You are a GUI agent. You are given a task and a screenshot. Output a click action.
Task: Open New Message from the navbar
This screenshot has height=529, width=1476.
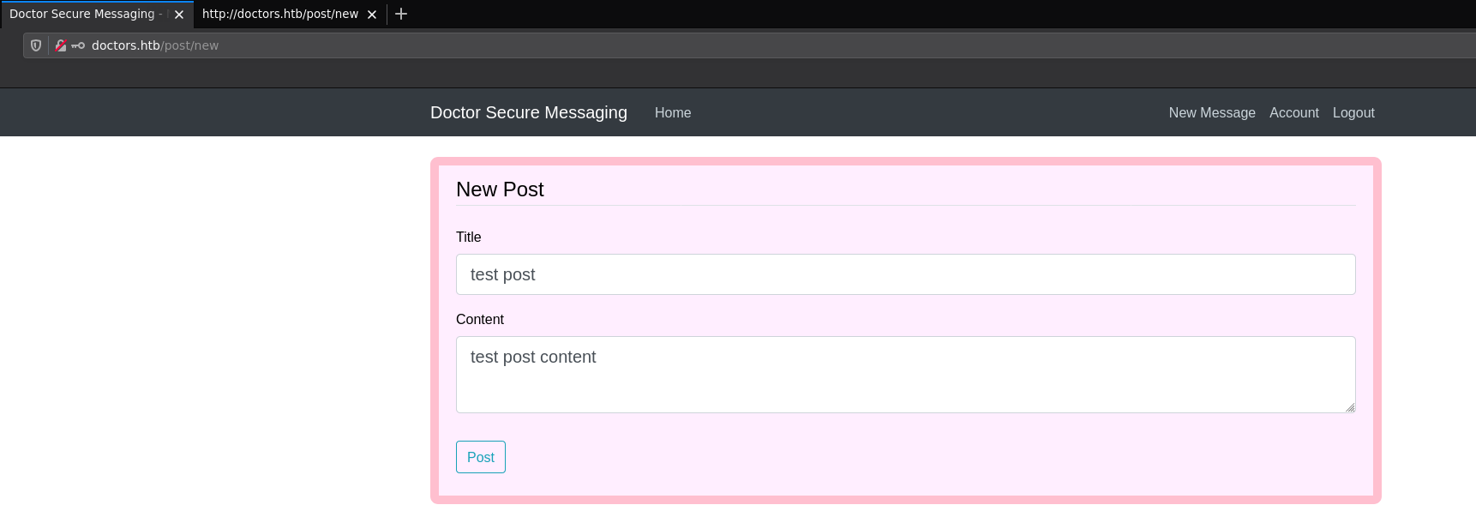point(1211,112)
